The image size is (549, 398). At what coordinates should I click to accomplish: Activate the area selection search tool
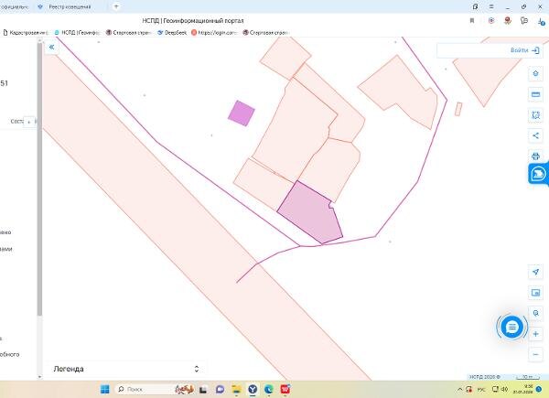point(535,114)
